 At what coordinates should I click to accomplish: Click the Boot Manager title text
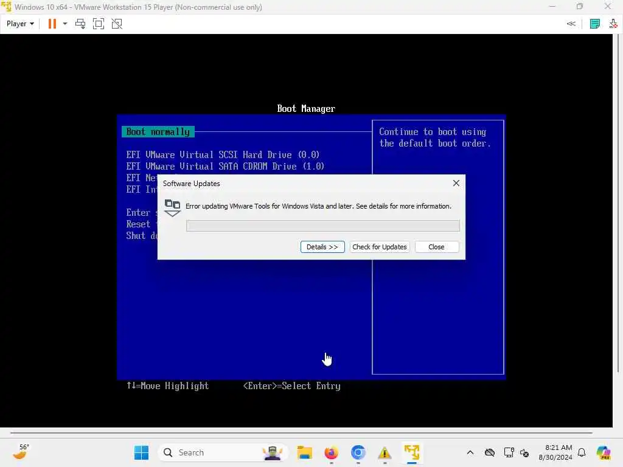coord(306,109)
